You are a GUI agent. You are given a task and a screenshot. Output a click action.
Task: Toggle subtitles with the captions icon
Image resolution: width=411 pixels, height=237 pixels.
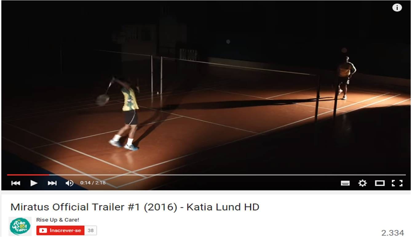345,183
